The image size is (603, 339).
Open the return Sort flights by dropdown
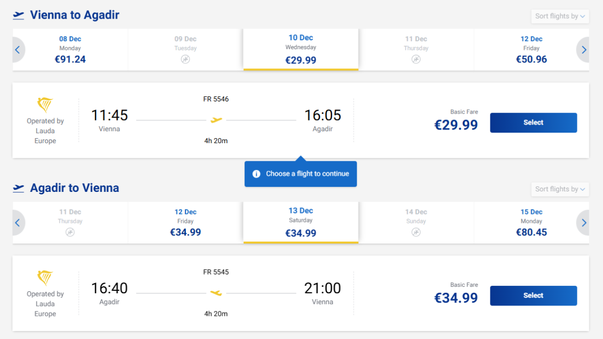point(560,189)
